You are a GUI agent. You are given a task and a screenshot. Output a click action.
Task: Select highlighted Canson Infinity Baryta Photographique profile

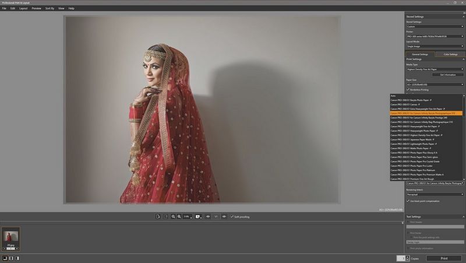tap(426, 113)
